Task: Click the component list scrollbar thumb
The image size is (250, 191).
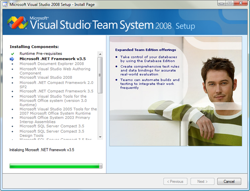Action: [x=100, y=75]
